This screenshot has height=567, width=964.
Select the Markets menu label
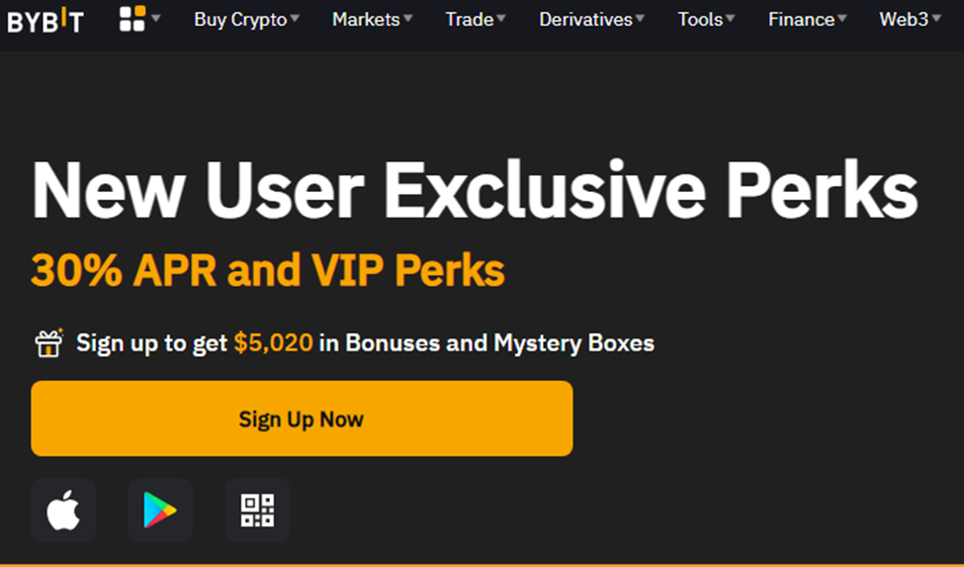366,19
